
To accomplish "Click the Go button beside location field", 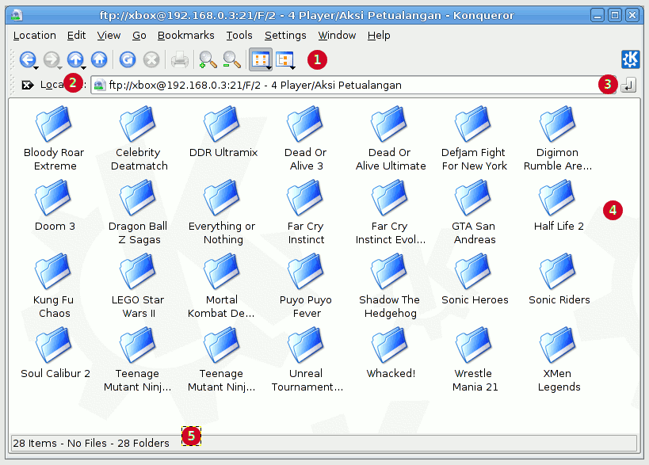I will click(628, 86).
